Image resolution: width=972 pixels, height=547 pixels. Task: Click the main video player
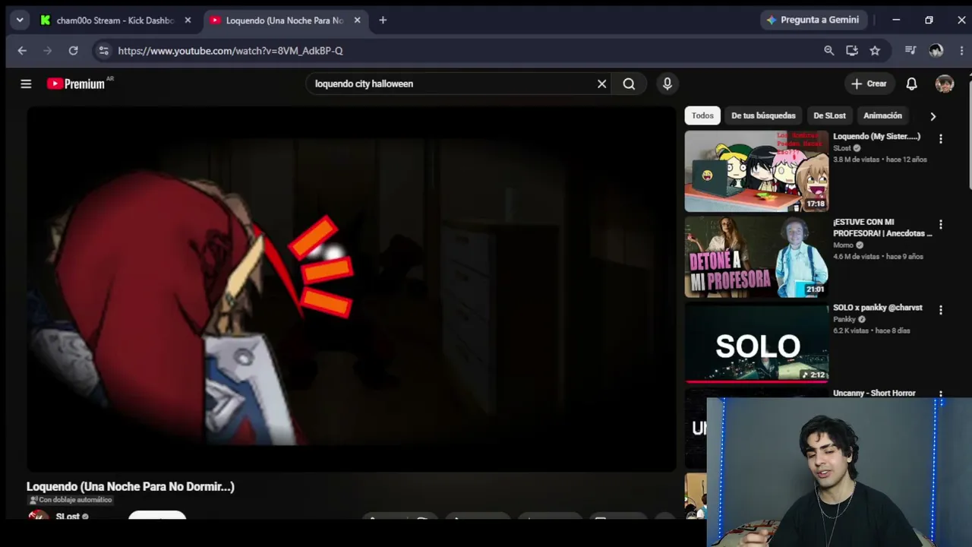point(351,289)
